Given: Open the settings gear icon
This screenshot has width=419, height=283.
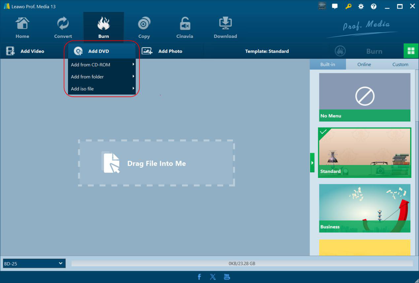Looking at the screenshot, I should click(x=361, y=6).
